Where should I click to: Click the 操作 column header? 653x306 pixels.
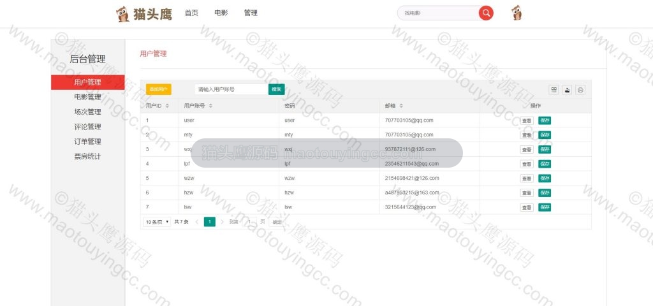[x=536, y=106]
